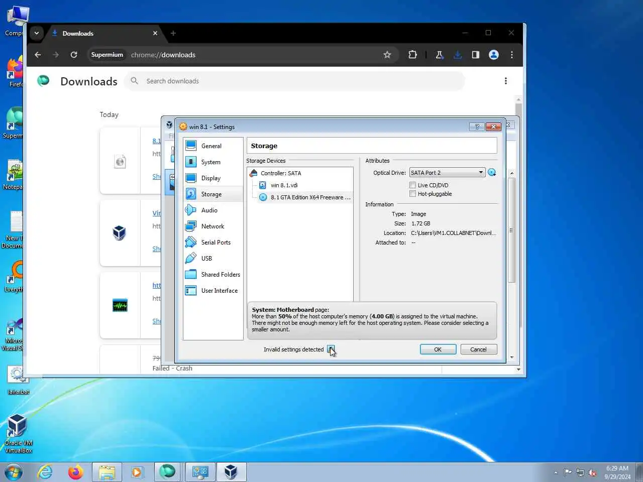This screenshot has height=482, width=643.
Task: Click the VirtualBox download item icon
Action: [x=120, y=233]
